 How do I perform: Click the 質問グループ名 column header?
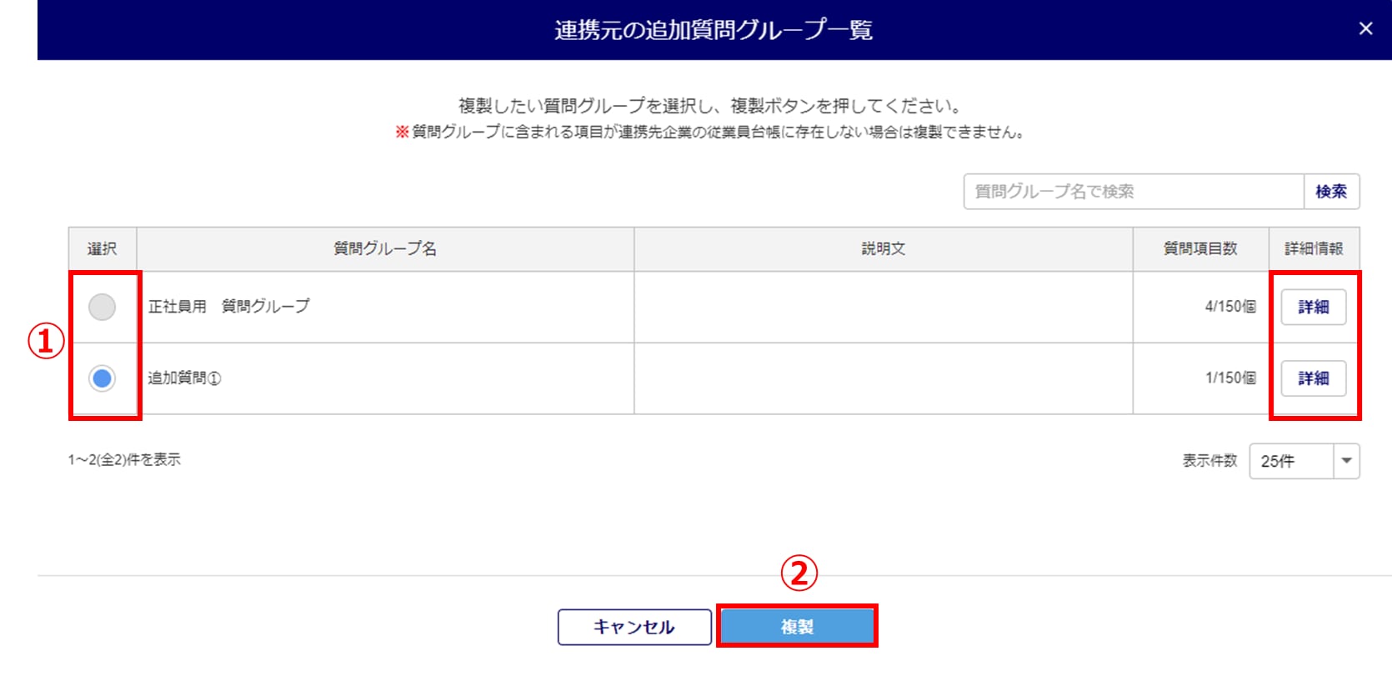pyautogui.click(x=385, y=248)
